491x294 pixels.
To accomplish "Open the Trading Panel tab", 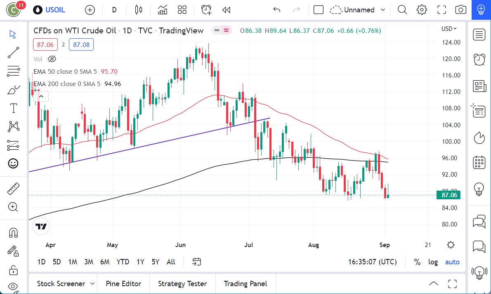I will tap(245, 283).
